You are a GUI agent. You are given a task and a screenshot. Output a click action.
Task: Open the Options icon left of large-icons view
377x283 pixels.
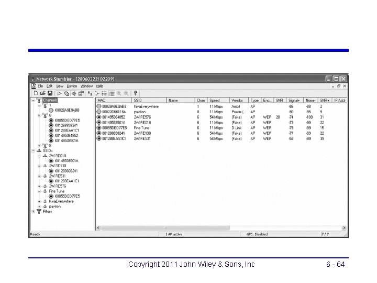coord(81,93)
